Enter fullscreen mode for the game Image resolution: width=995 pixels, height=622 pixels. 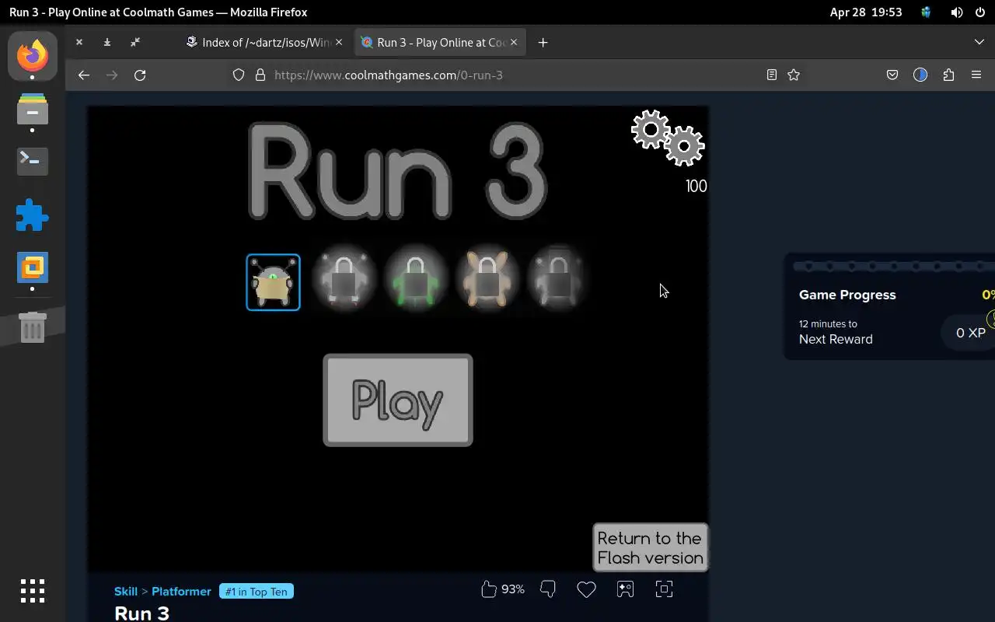coord(664,589)
